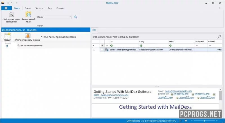Viewport: 225px width, 123px height.
Task: Switch to the Поиск ribbon tab
Action: [x=17, y=8]
